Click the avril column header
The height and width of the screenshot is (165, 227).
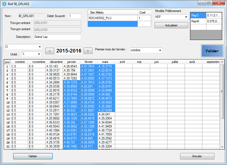tap(124, 62)
